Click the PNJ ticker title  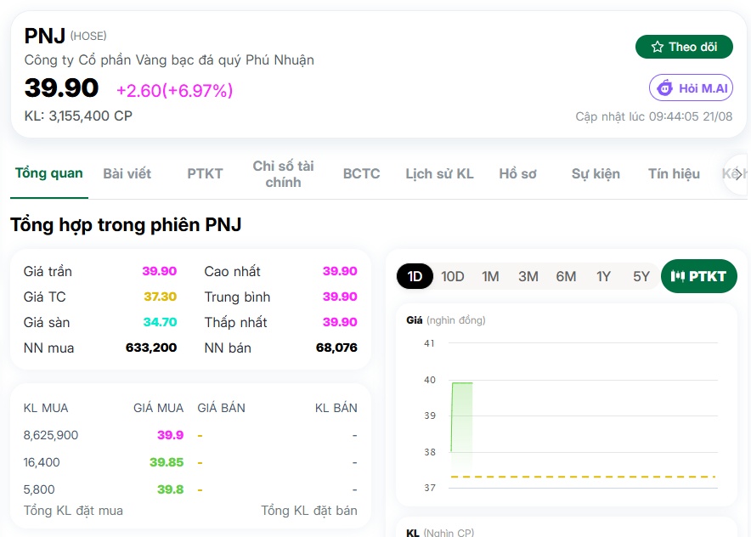(x=45, y=36)
